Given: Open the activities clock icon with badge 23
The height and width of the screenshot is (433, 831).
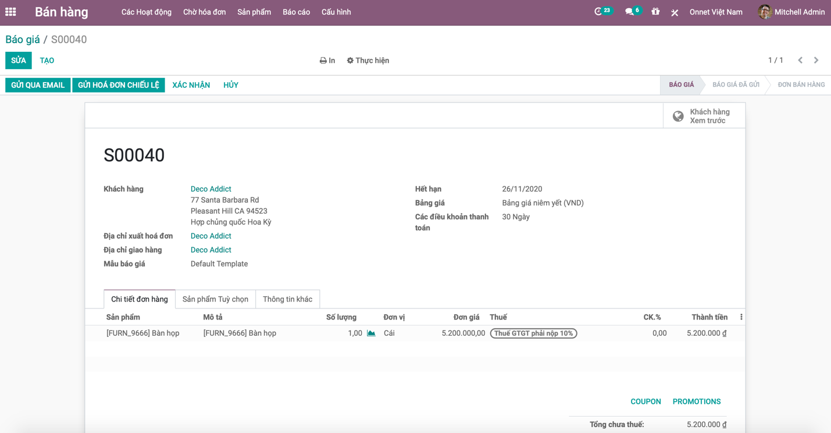Looking at the screenshot, I should coord(598,12).
